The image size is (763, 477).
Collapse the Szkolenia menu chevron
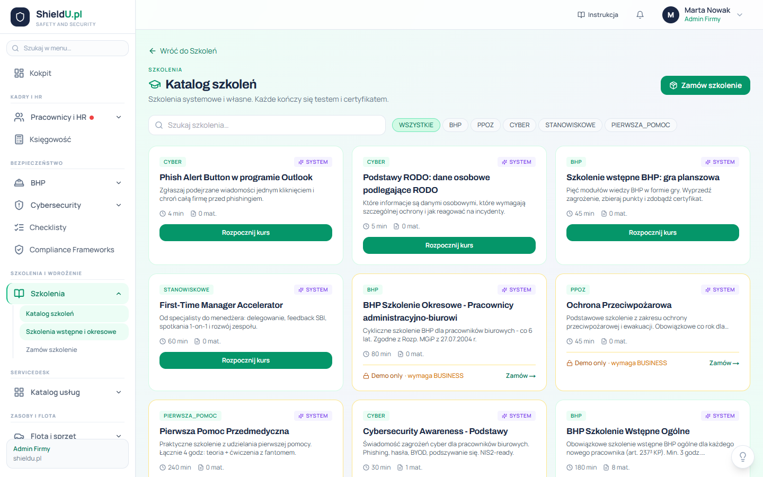(119, 294)
